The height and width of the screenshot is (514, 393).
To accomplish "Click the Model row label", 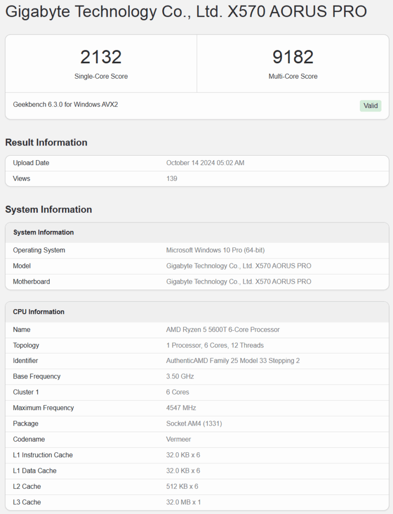I will click(22, 266).
